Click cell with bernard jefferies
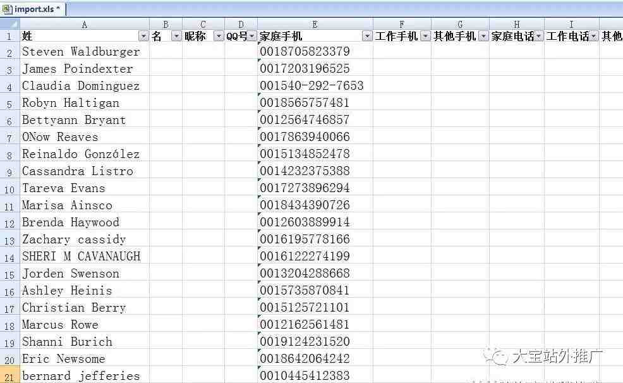 (85, 376)
